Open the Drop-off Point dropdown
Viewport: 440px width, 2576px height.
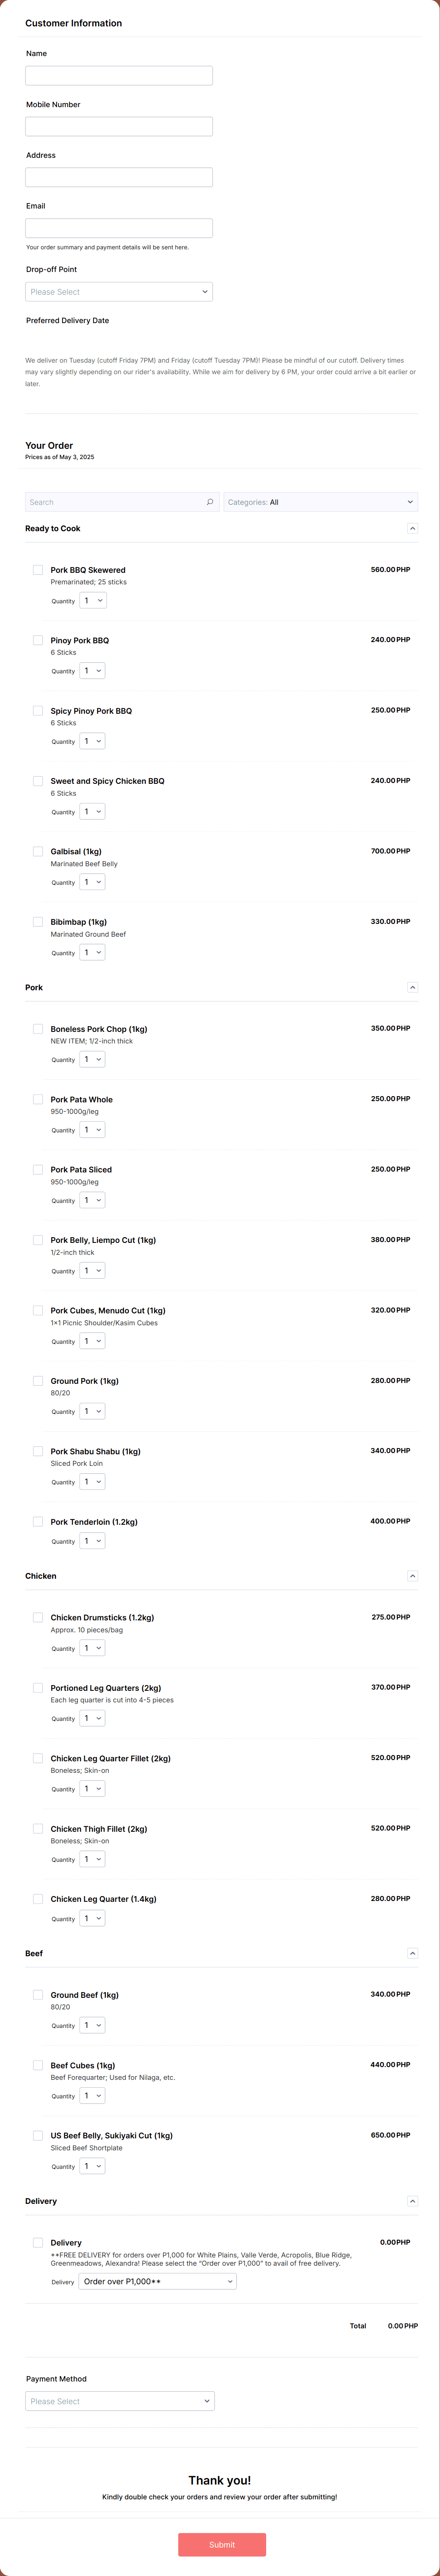pos(119,292)
